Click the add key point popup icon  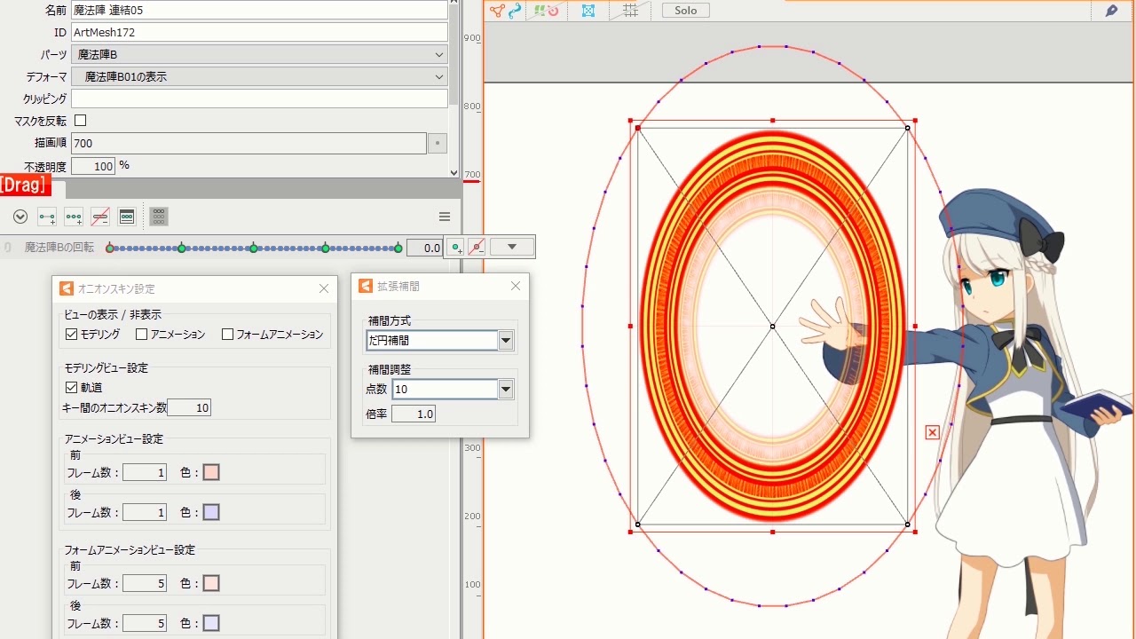tap(456, 248)
